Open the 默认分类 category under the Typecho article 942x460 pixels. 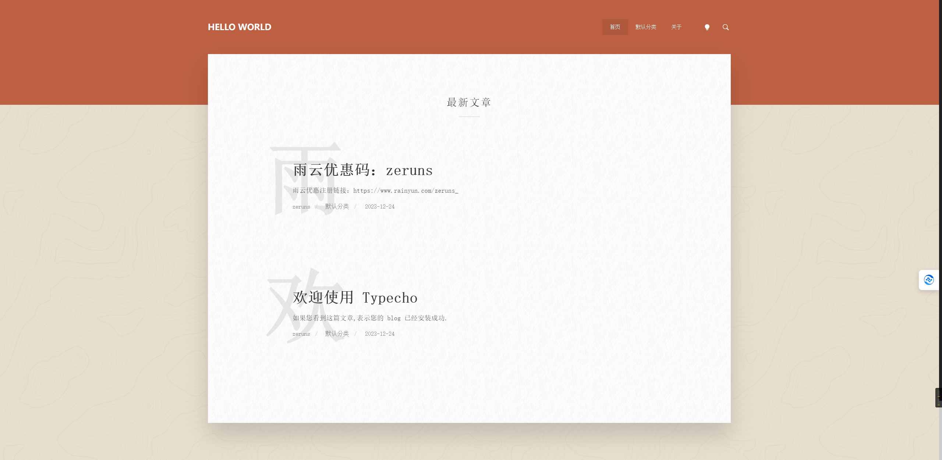[337, 334]
